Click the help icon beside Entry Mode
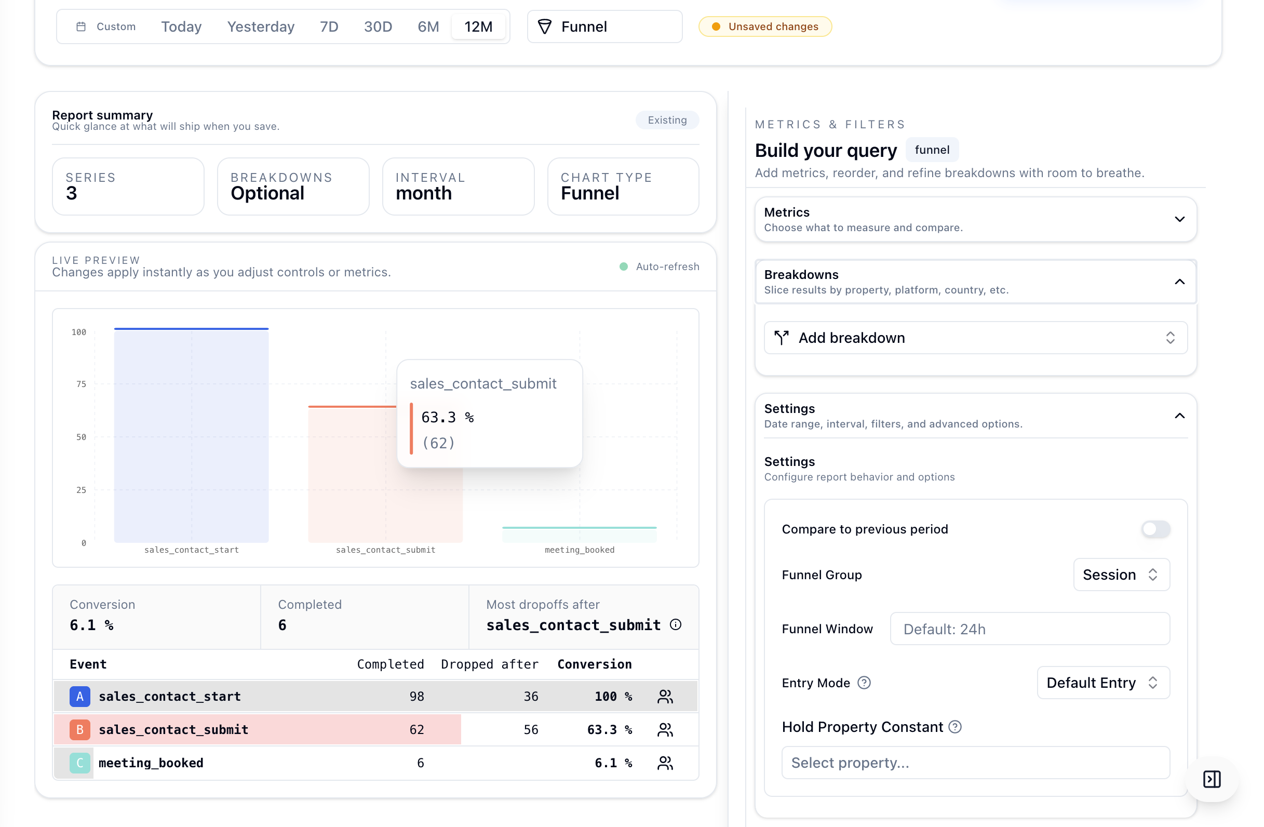 pos(864,683)
